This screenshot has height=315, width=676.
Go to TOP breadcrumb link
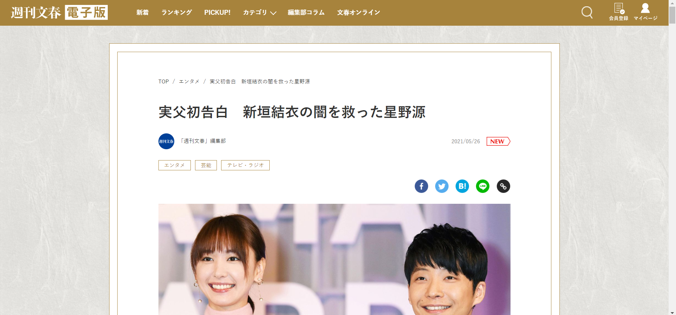164,81
